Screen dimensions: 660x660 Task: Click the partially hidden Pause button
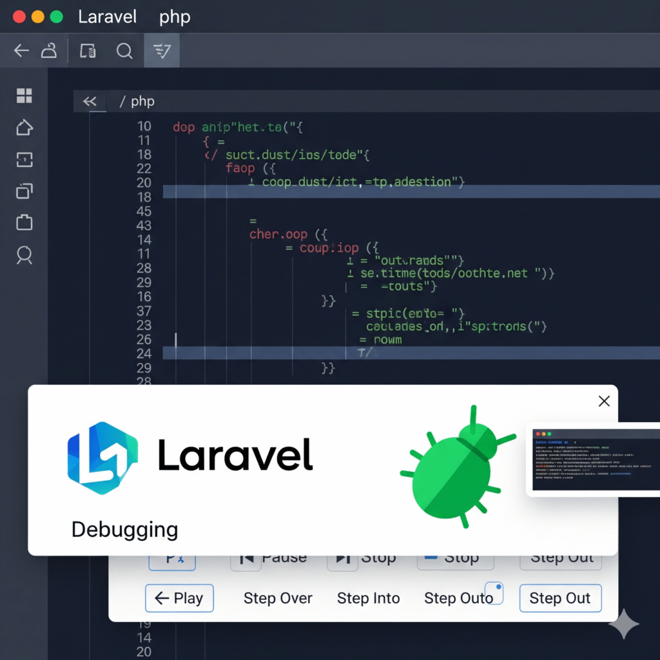pyautogui.click(x=284, y=559)
